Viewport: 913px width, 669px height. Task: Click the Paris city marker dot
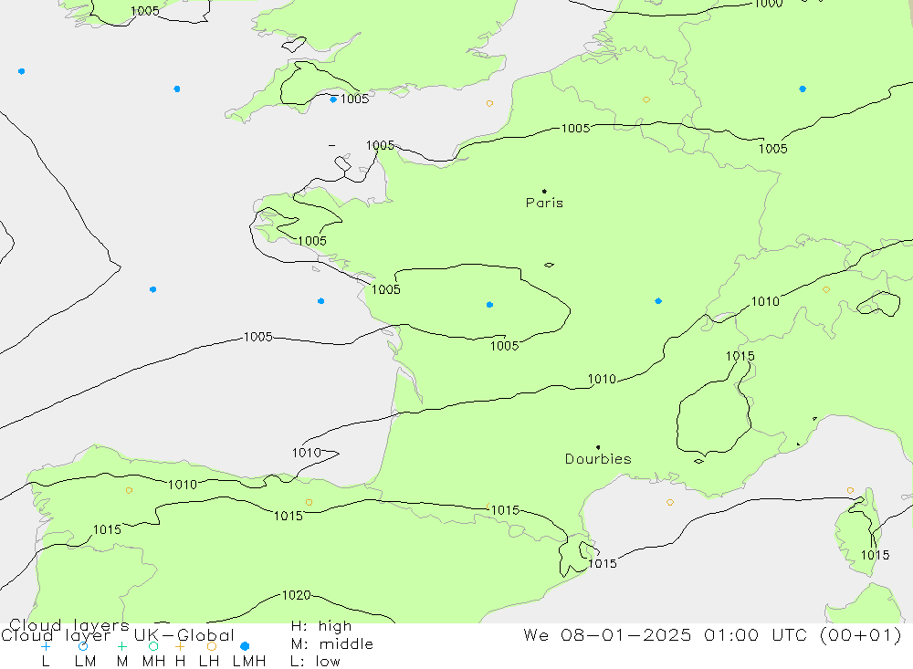tap(544, 192)
